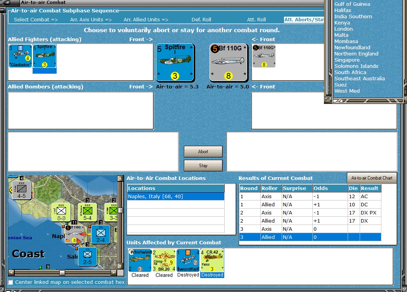Click the 4-5 land unit on map
Image resolution: width=407 pixels, height=292 pixels.
[22, 190]
